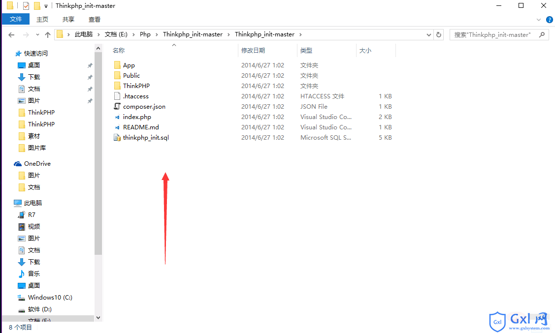Click the New folder icon in title bar

tap(37, 5)
